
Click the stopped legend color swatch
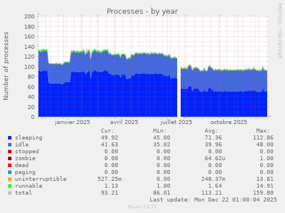tap(10, 152)
